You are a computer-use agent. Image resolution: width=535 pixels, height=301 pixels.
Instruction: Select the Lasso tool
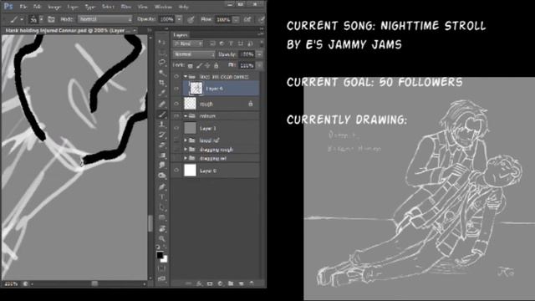click(162, 63)
